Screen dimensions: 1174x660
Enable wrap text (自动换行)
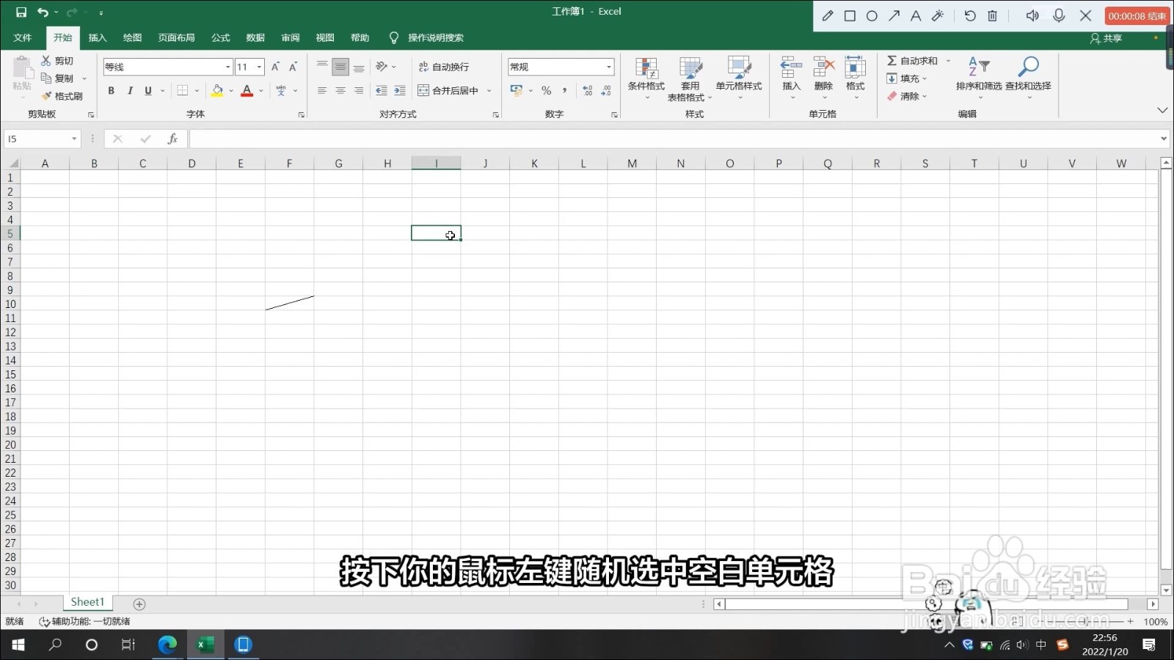[444, 67]
